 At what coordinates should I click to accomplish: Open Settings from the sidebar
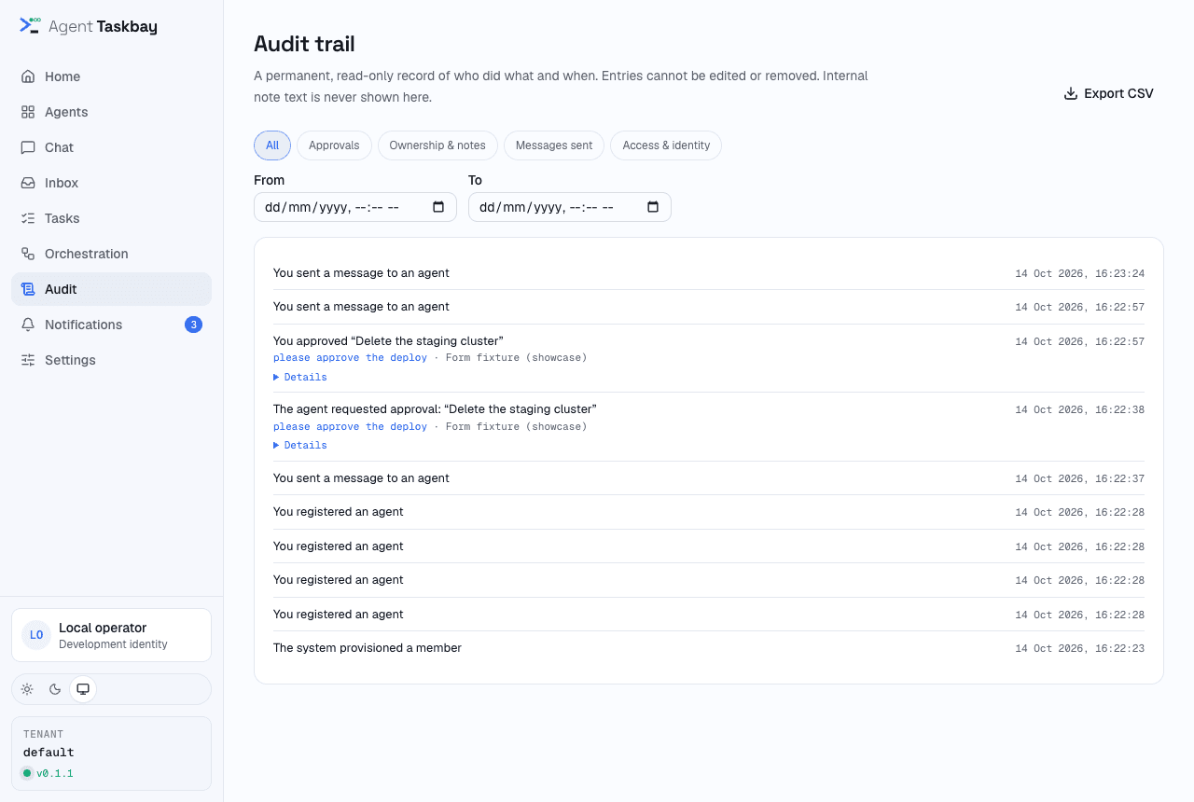point(111,360)
